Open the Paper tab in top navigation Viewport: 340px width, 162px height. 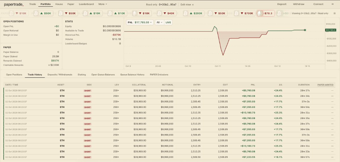[x=71, y=4]
